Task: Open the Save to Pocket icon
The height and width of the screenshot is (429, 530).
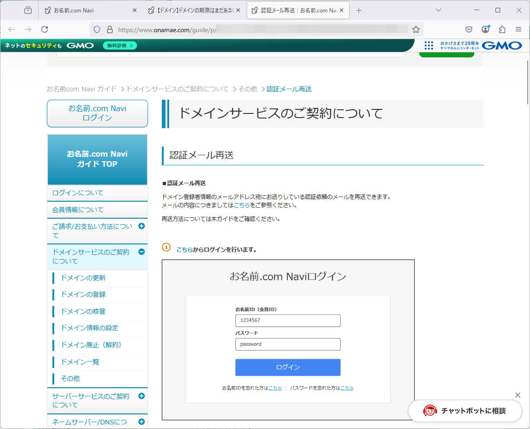Action: (469, 29)
